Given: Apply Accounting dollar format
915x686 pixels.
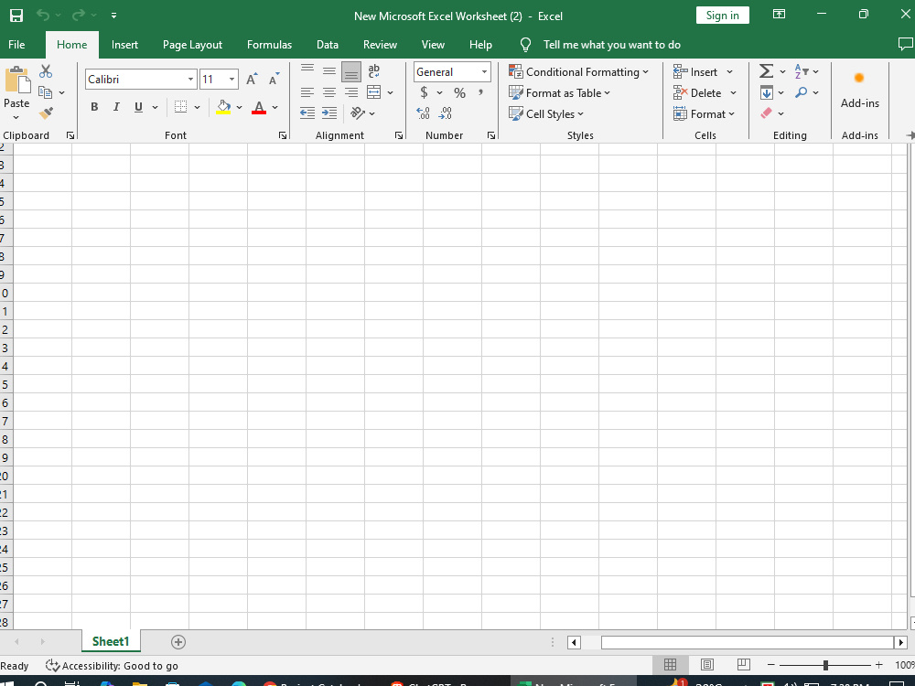Looking at the screenshot, I should coord(425,92).
